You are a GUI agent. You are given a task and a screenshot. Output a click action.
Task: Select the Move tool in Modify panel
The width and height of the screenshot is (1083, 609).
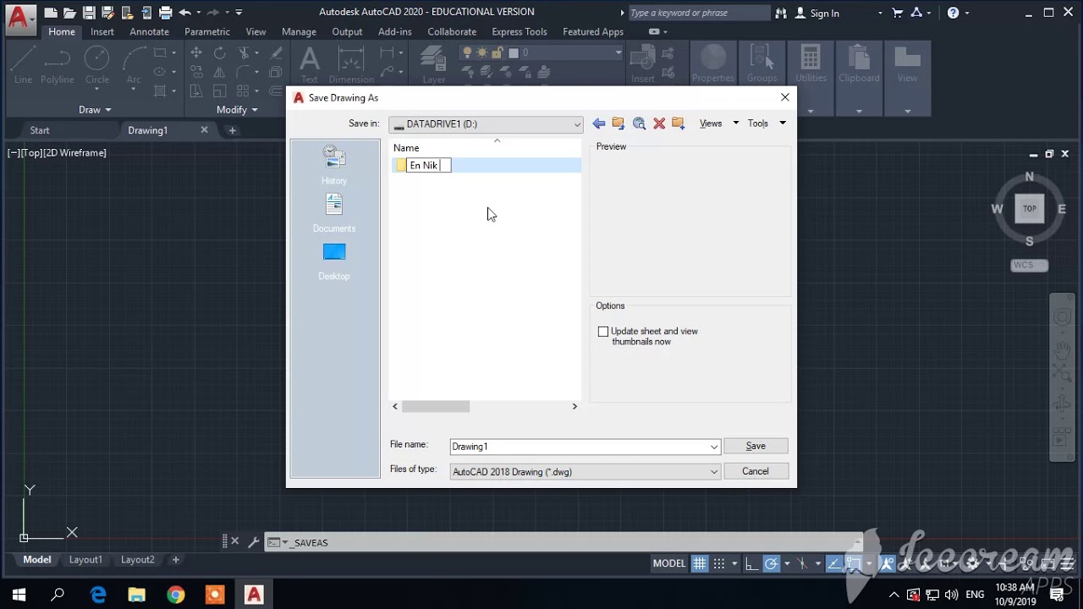click(196, 52)
